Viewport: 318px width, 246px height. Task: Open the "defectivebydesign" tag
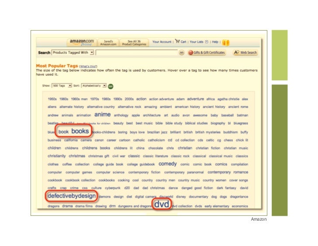click(72, 196)
